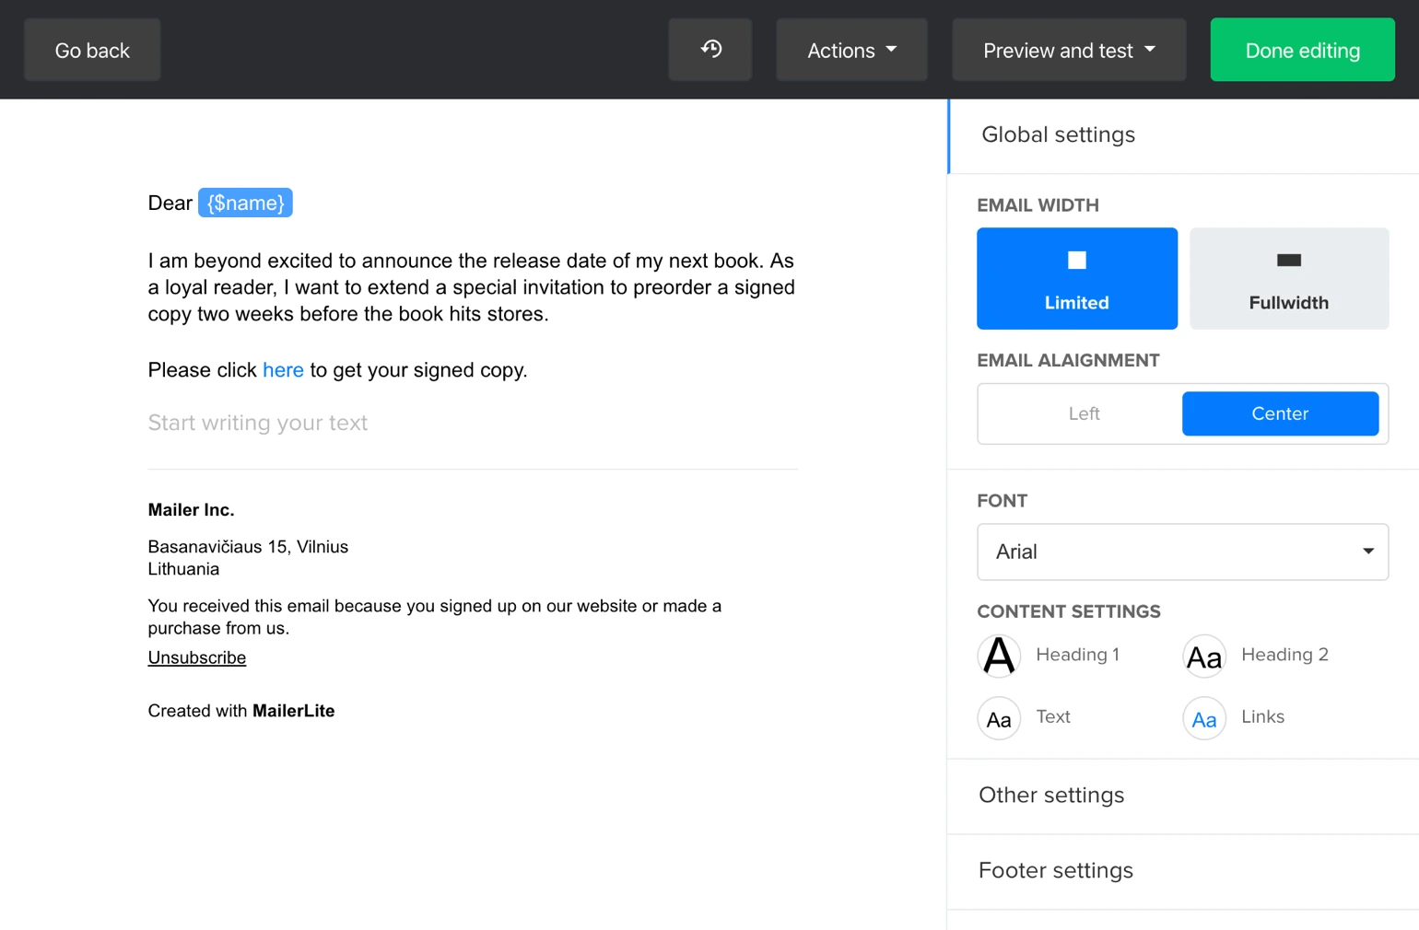Screen dimensions: 1419x930
Task: Open the Arial font dropdown
Action: click(1182, 552)
